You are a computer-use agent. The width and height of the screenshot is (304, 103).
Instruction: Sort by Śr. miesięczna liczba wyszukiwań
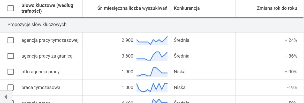pos(132,8)
